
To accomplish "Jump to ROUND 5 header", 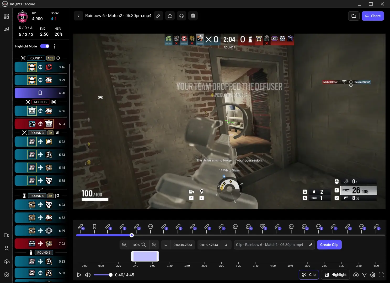I will click(44, 253).
